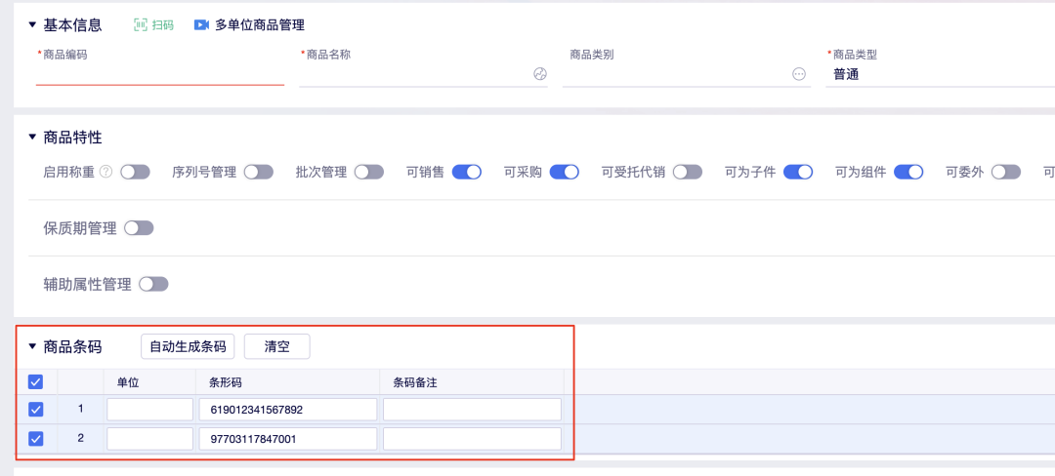
Task: Open the 多单位商品管理 video icon
Action: 201,25
